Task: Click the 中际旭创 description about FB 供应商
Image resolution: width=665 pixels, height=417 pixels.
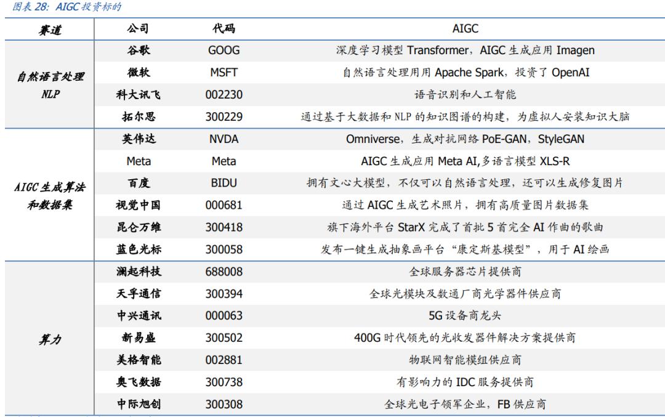Action: pos(448,405)
